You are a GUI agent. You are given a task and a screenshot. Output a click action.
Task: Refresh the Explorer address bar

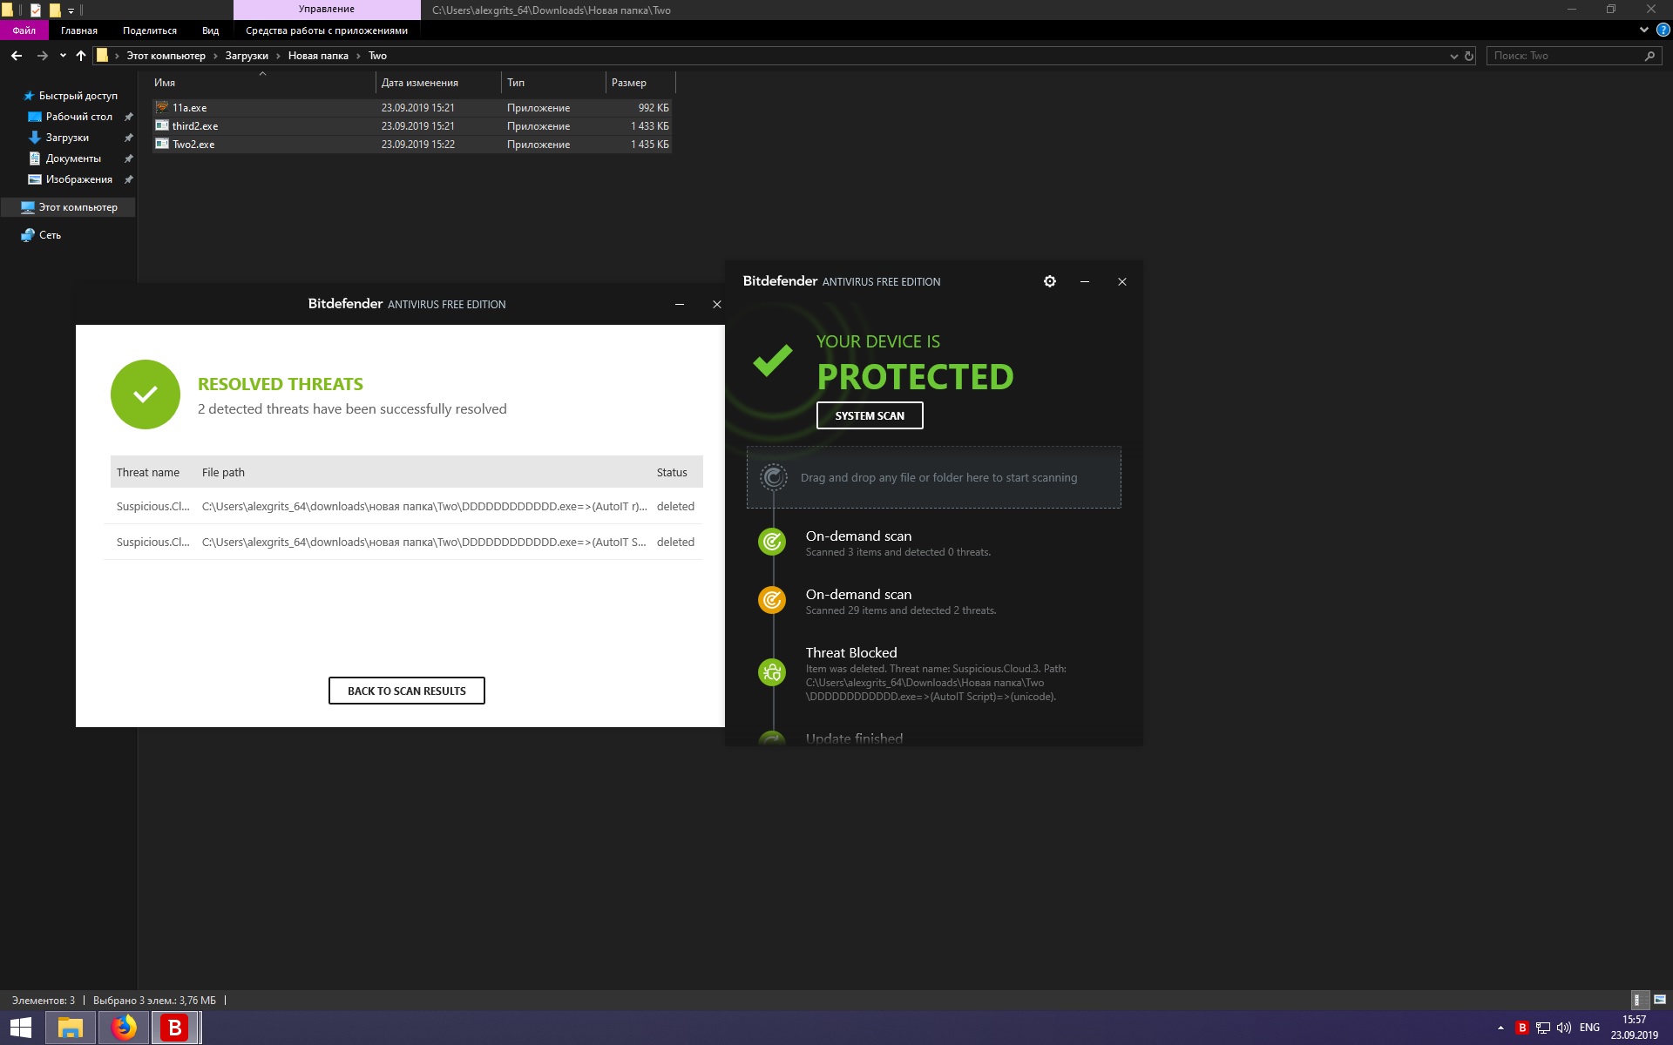1469,56
